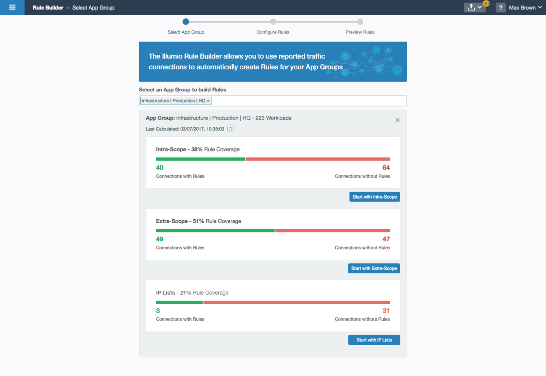Click inside the App Group selector field
This screenshot has width=546, height=376.
pyautogui.click(x=306, y=101)
